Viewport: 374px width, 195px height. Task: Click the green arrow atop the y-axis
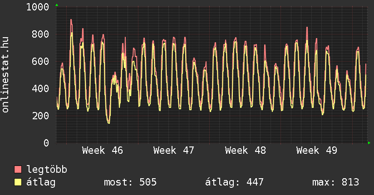click(57, 5)
